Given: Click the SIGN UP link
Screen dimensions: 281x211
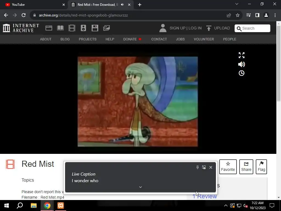Looking at the screenshot, I should point(178,28).
